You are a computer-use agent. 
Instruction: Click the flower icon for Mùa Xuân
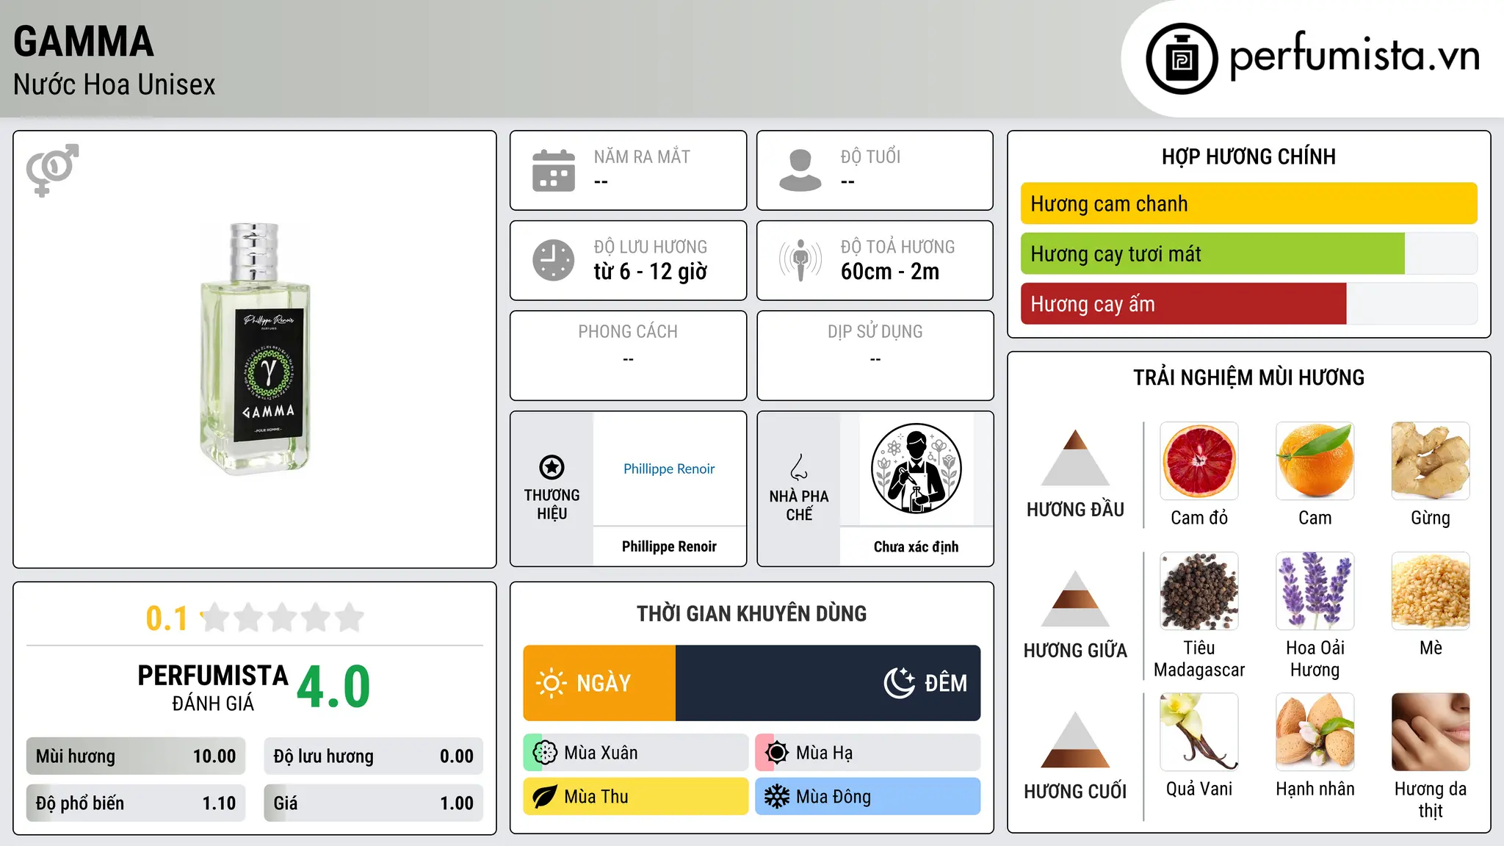pyautogui.click(x=545, y=753)
